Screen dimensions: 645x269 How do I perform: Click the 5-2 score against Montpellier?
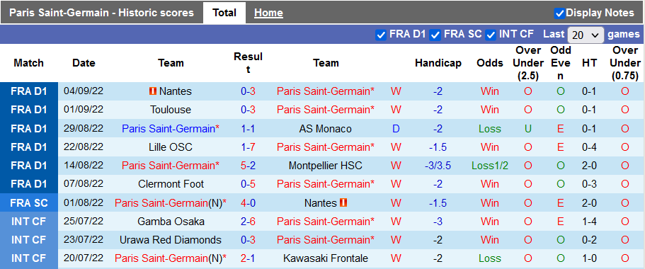pos(248,166)
